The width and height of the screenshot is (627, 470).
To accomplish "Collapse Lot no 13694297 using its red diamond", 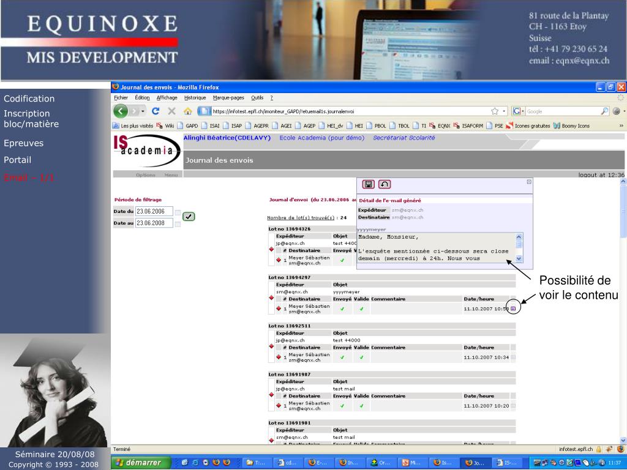I will click(271, 298).
